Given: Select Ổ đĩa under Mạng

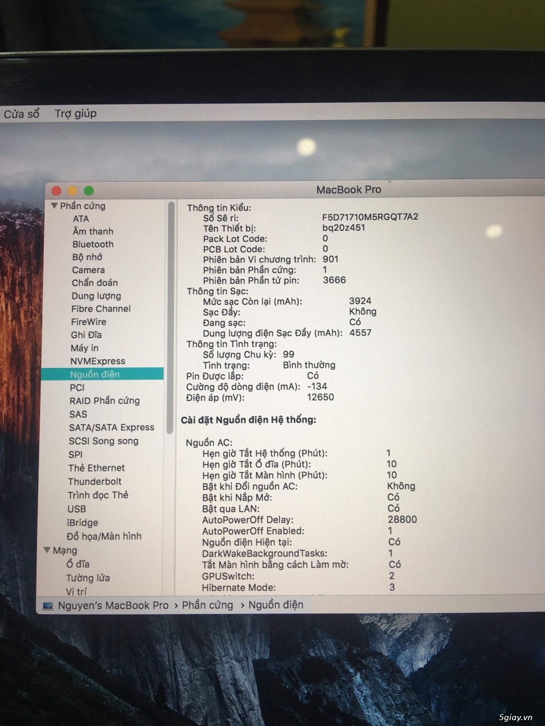Looking at the screenshot, I should point(78,564).
